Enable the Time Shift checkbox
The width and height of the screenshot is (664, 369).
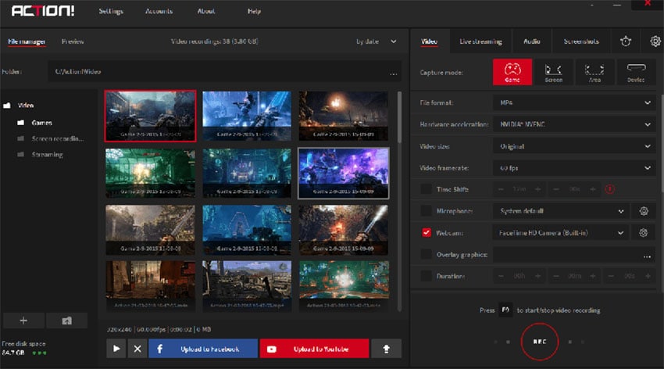[426, 189]
